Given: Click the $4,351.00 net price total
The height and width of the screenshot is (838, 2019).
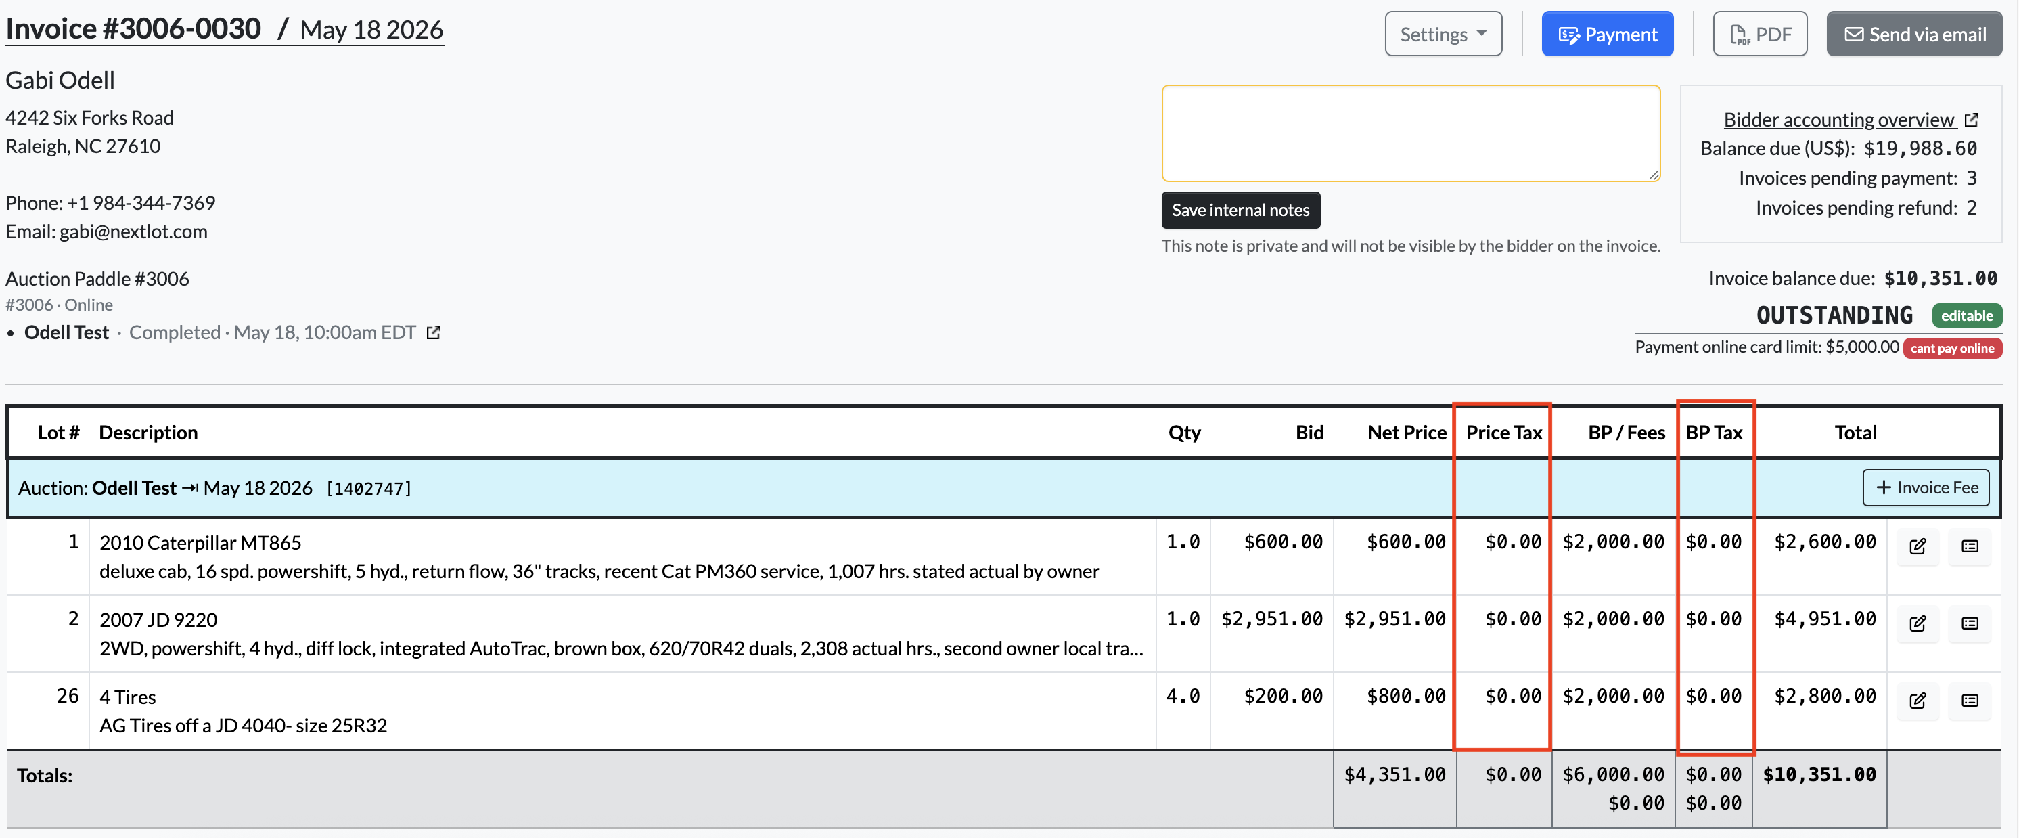Looking at the screenshot, I should (x=1394, y=774).
